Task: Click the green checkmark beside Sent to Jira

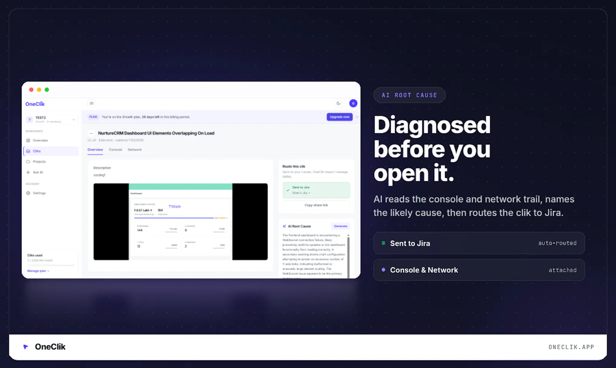Action: point(288,190)
